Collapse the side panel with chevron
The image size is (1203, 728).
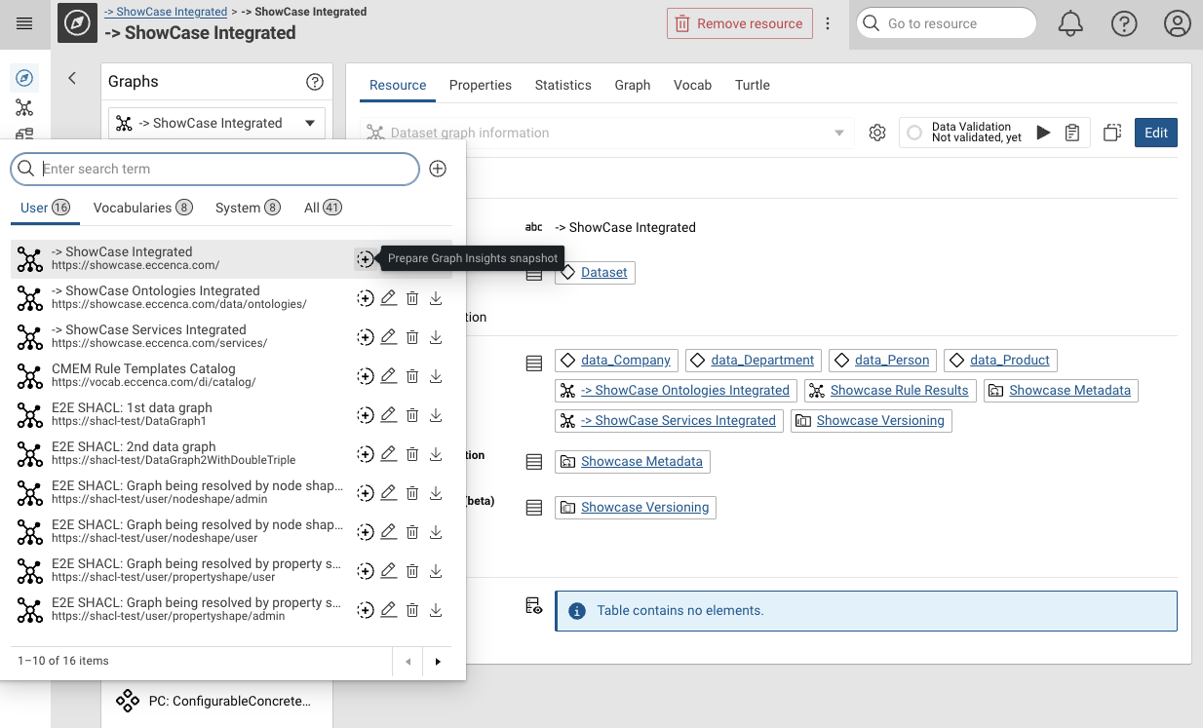point(72,79)
